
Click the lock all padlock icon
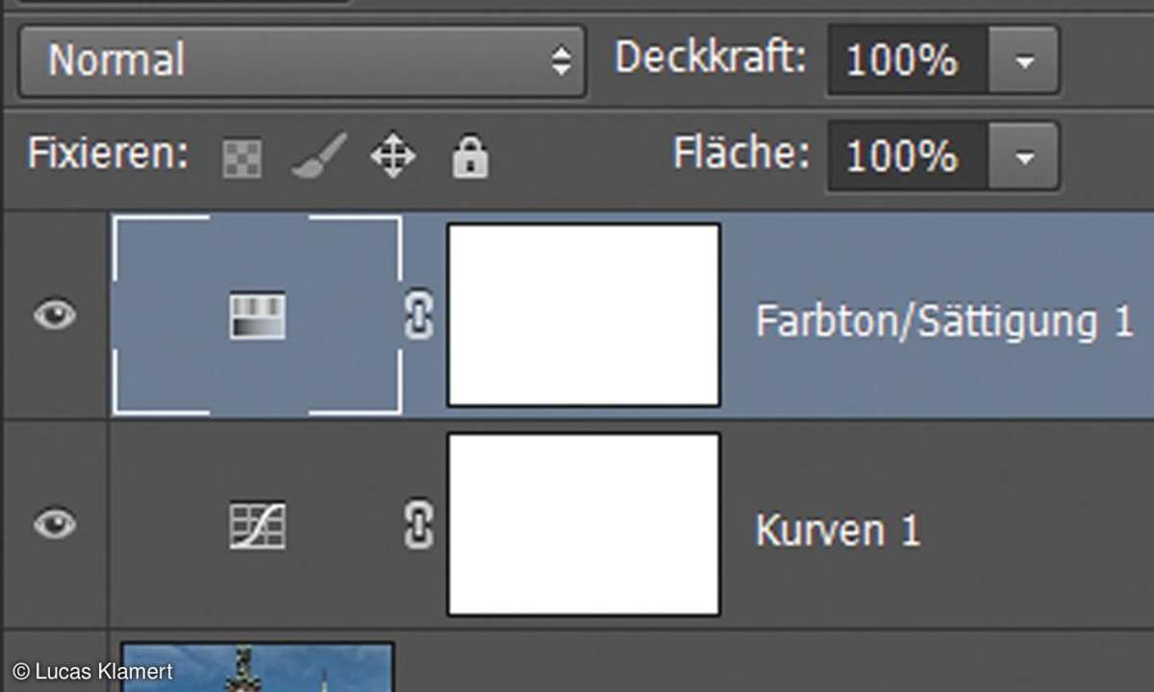(x=470, y=158)
